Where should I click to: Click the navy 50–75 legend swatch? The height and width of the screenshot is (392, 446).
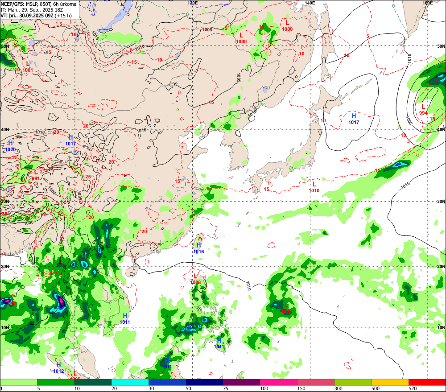coord(204,382)
